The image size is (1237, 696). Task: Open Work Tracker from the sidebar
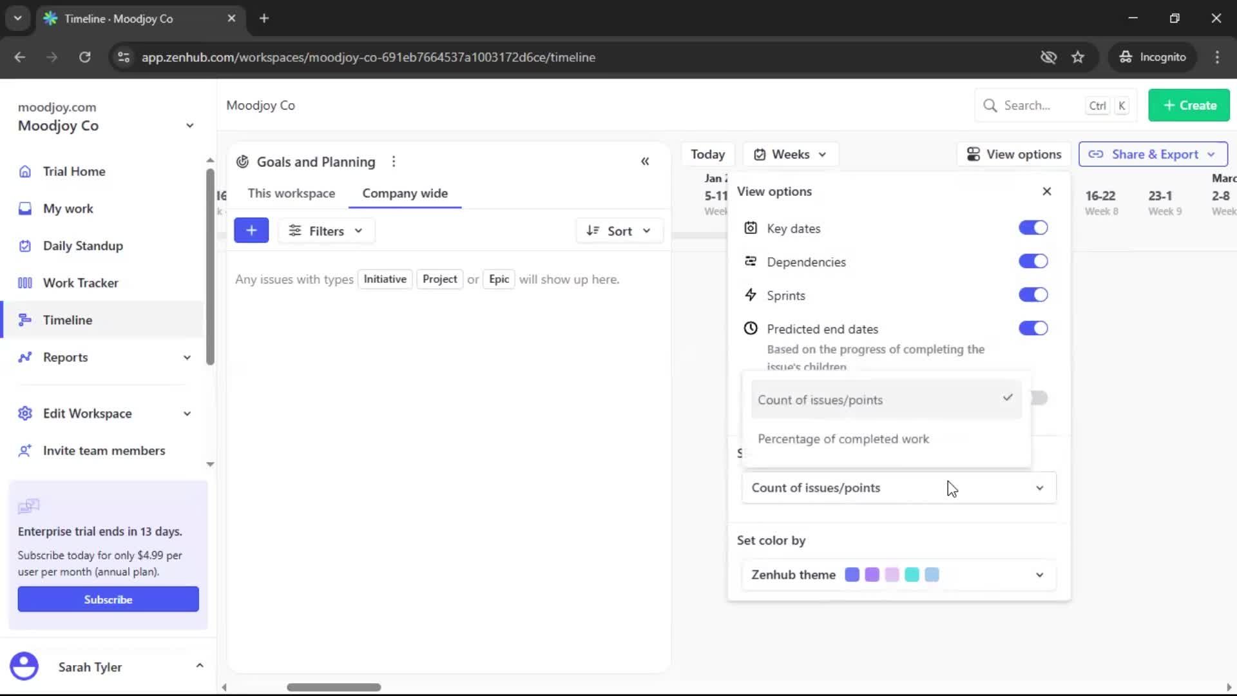pyautogui.click(x=80, y=282)
